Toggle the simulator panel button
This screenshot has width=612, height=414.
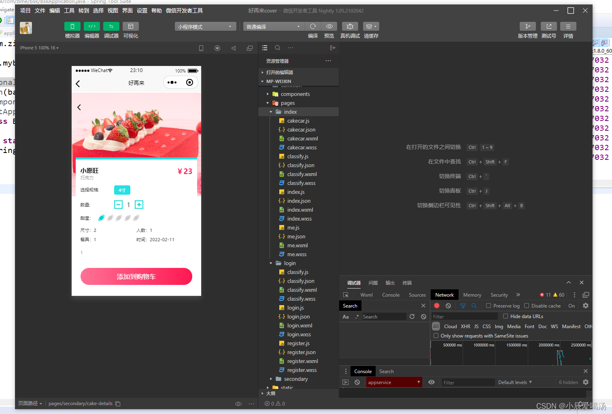[72, 26]
